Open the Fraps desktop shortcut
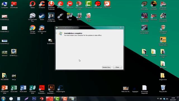 pos(70,17)
